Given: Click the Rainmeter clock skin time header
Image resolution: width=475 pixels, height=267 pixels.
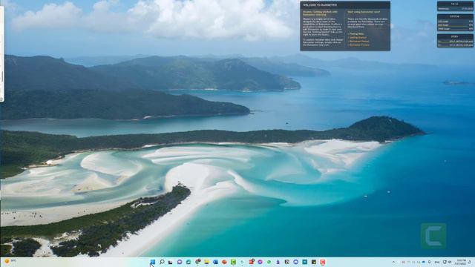Looking at the screenshot, I should pyautogui.click(x=455, y=4).
